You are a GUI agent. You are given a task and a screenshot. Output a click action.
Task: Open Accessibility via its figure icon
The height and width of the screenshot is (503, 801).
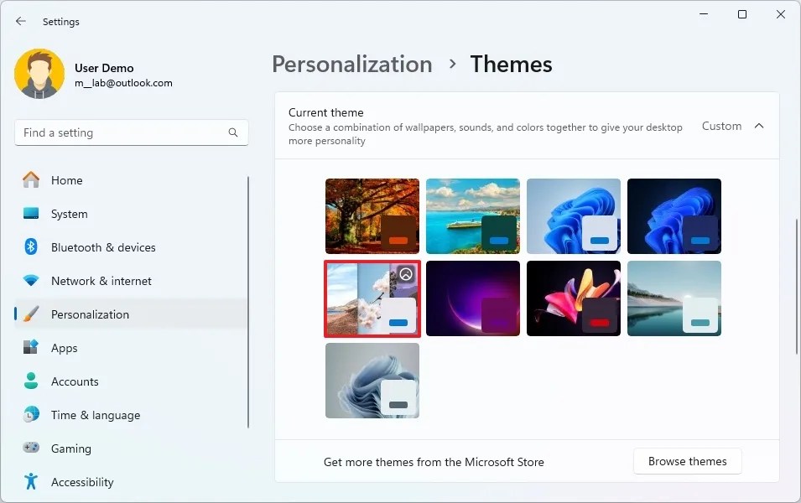(29, 482)
